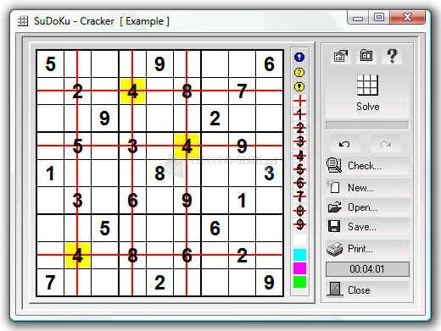This screenshot has width=441, height=331.
Task: Click the progress bar under Solve
Action: click(x=367, y=125)
